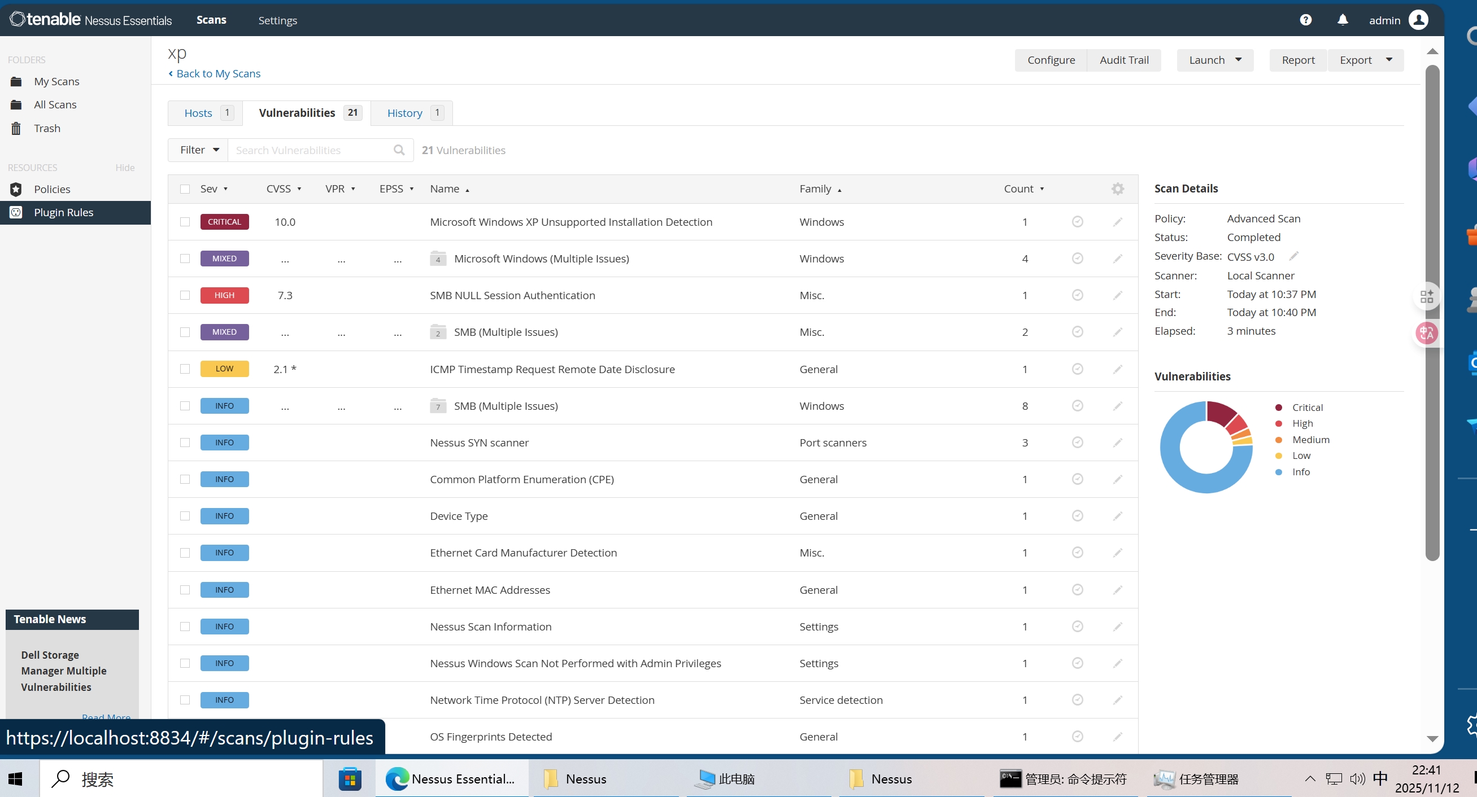Click Back to My Scans link

pos(217,73)
